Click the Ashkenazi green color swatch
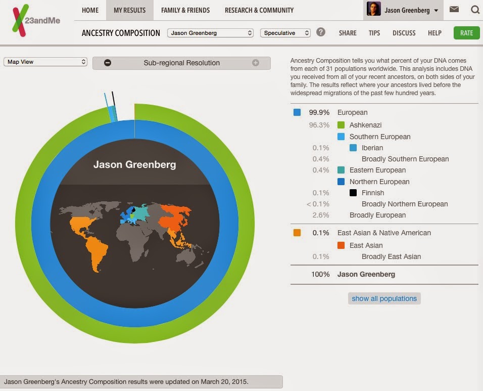 tap(341, 125)
